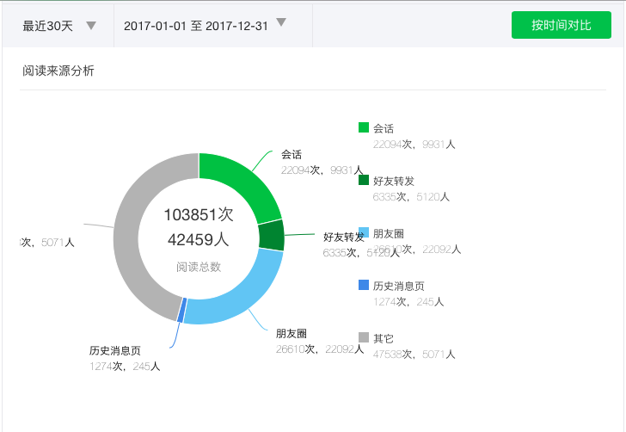
Task: Click the 历史消息页 callout label at bottom left
Action: [114, 351]
